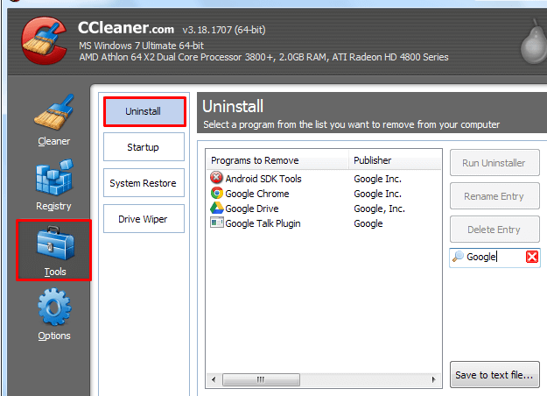Click version text v3.18.1707 (64-bit)
The width and height of the screenshot is (547, 396).
click(224, 30)
